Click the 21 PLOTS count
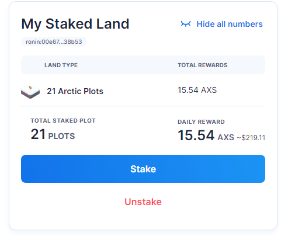This screenshot has height=236, width=281. point(53,134)
